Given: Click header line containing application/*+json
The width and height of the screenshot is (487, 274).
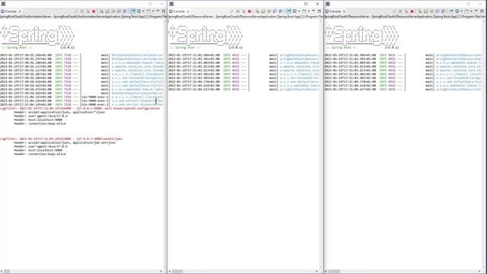Looking at the screenshot, I should tap(59, 112).
